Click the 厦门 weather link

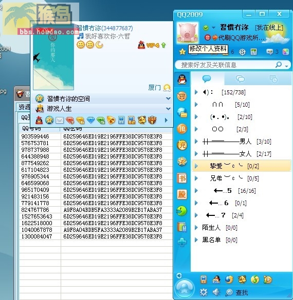coord(154,88)
